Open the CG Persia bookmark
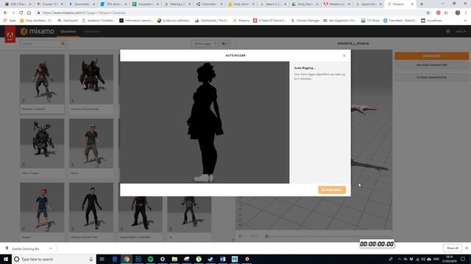Screen dimensions: 471x264 point(370,21)
